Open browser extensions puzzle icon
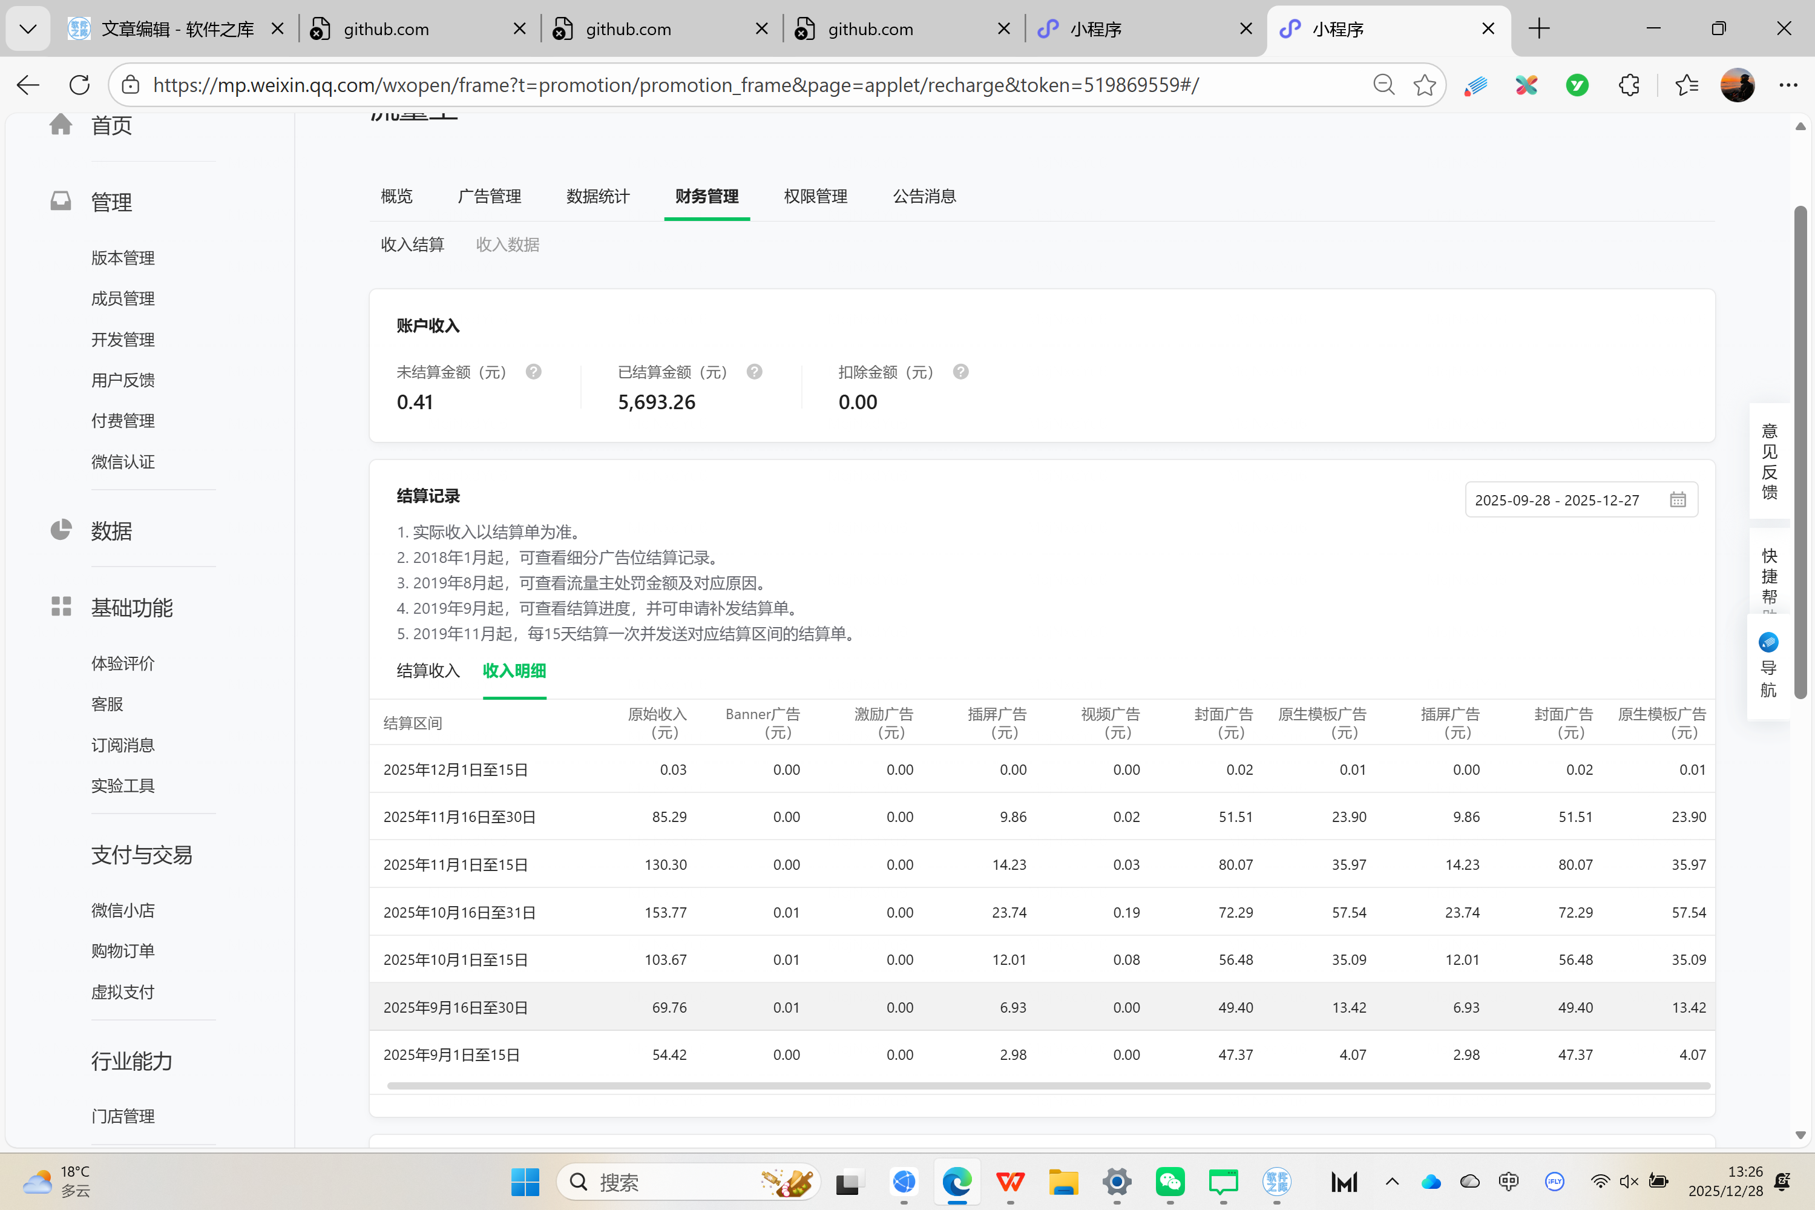The image size is (1815, 1210). tap(1629, 85)
